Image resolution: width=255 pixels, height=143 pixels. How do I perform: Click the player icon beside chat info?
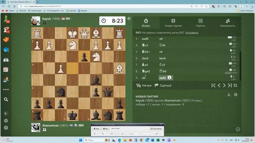coord(229,95)
